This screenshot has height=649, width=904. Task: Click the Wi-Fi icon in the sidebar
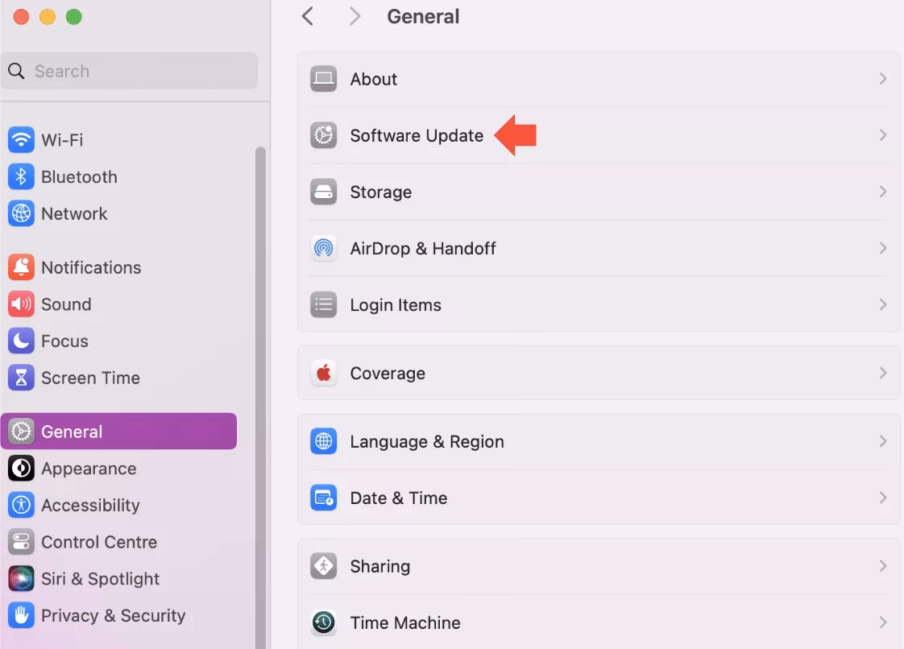click(x=20, y=139)
